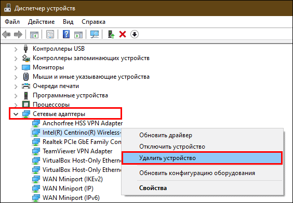This screenshot has height=203, width=293.
Task: Expand the Программные устройства node
Action: coord(16,96)
